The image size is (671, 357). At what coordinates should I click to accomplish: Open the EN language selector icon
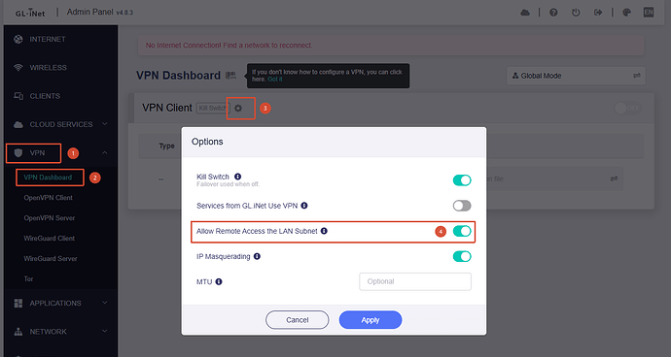tap(649, 13)
